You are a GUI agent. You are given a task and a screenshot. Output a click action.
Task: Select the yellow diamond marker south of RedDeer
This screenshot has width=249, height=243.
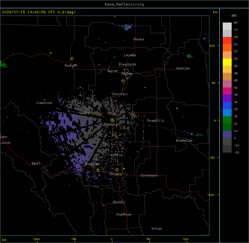(x=123, y=81)
